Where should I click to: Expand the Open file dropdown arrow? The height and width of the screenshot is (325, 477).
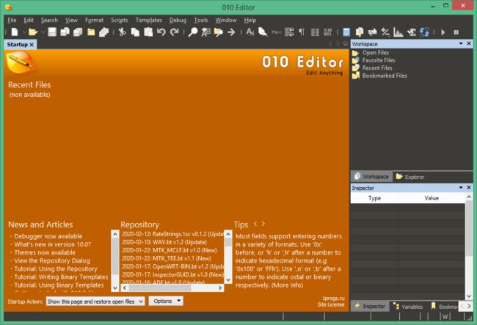(x=43, y=32)
